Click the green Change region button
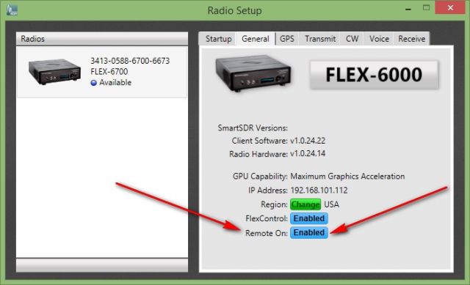470x285 pixels. coord(305,204)
